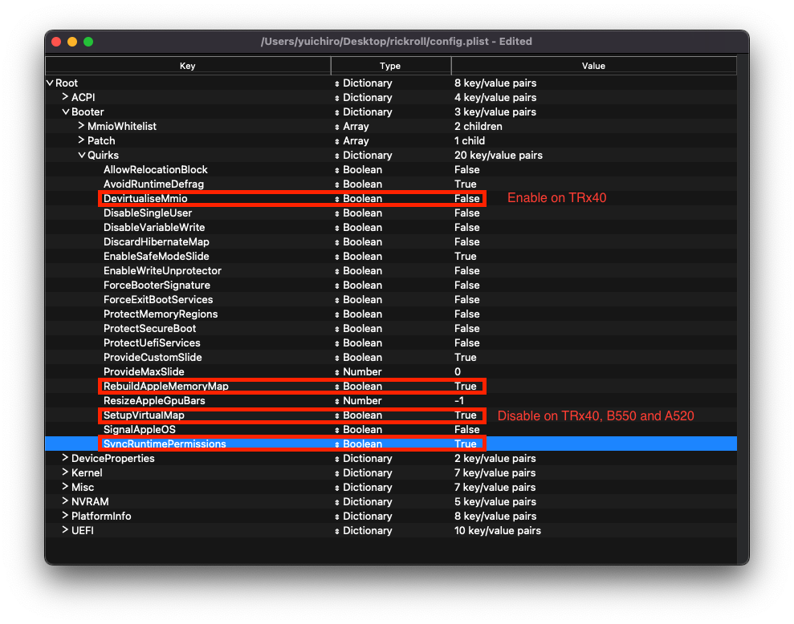
Task: Click the Key column header
Action: coord(187,66)
